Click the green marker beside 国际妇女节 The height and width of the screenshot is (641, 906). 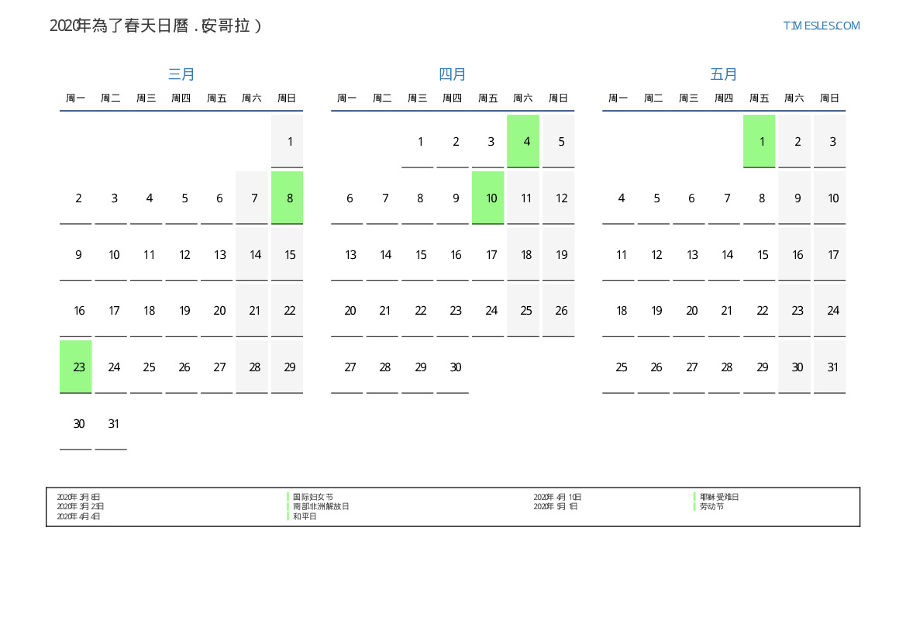click(288, 497)
